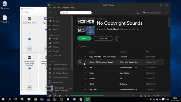Add Stay With Me - Krys Talk Remix to library
Viewport: 181px width, 102px height.
pyautogui.click(x=85, y=57)
